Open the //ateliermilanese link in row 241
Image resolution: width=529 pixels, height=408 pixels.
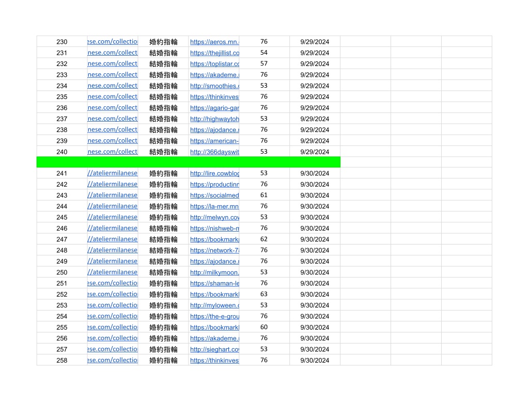click(x=112, y=173)
